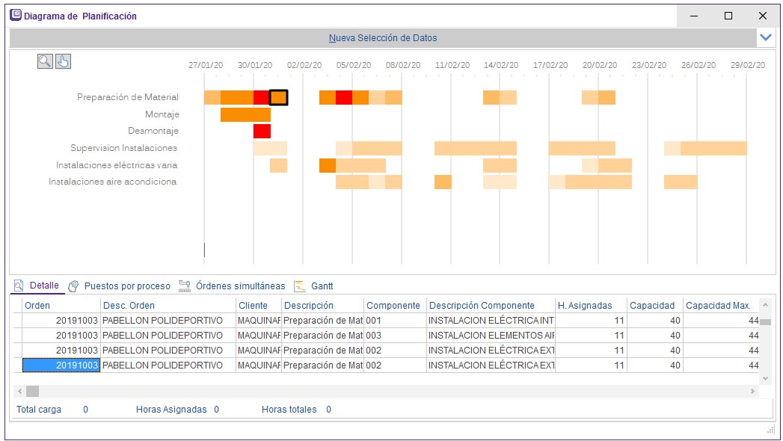Select the red Desmontaje block

(x=262, y=132)
